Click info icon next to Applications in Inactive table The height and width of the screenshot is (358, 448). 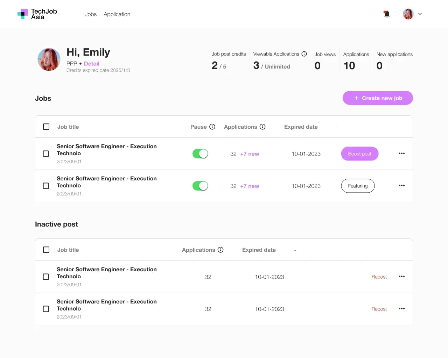220,250
